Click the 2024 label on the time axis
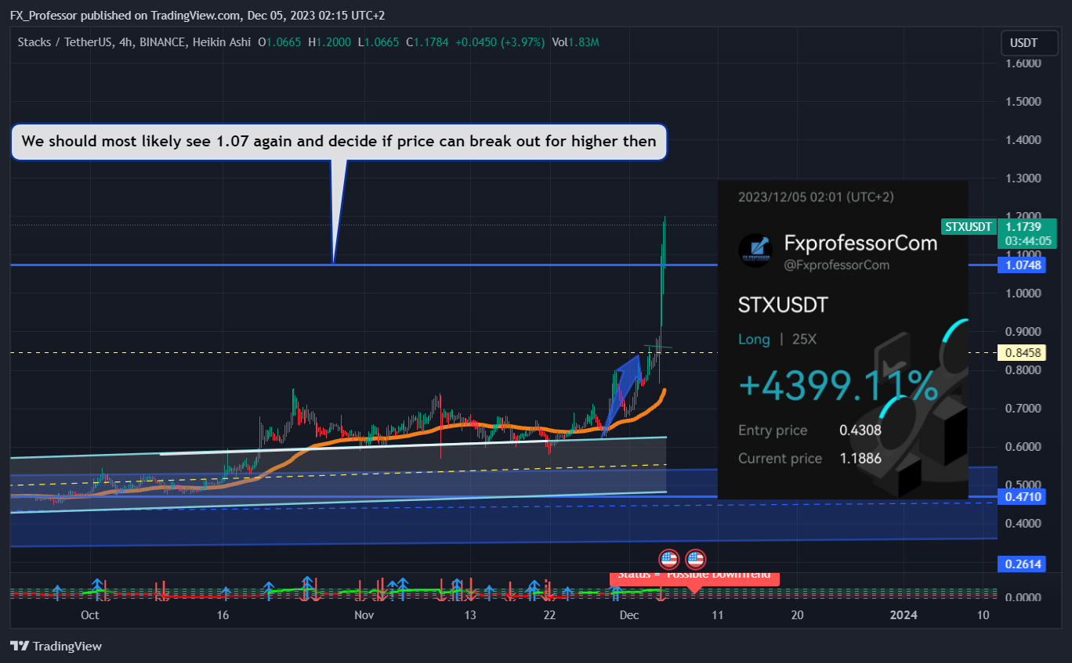The height and width of the screenshot is (663, 1072). [x=904, y=615]
